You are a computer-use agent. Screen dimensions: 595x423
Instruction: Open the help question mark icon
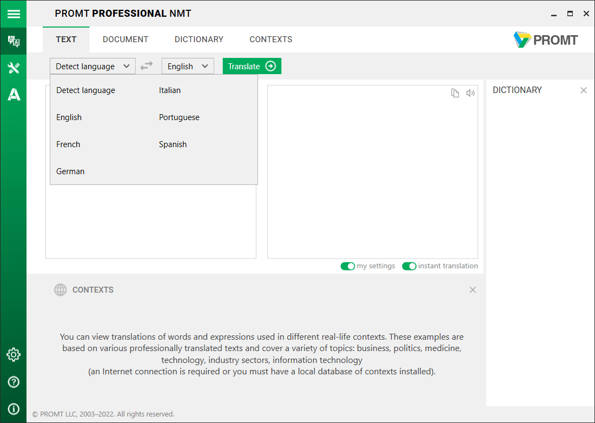(x=14, y=382)
